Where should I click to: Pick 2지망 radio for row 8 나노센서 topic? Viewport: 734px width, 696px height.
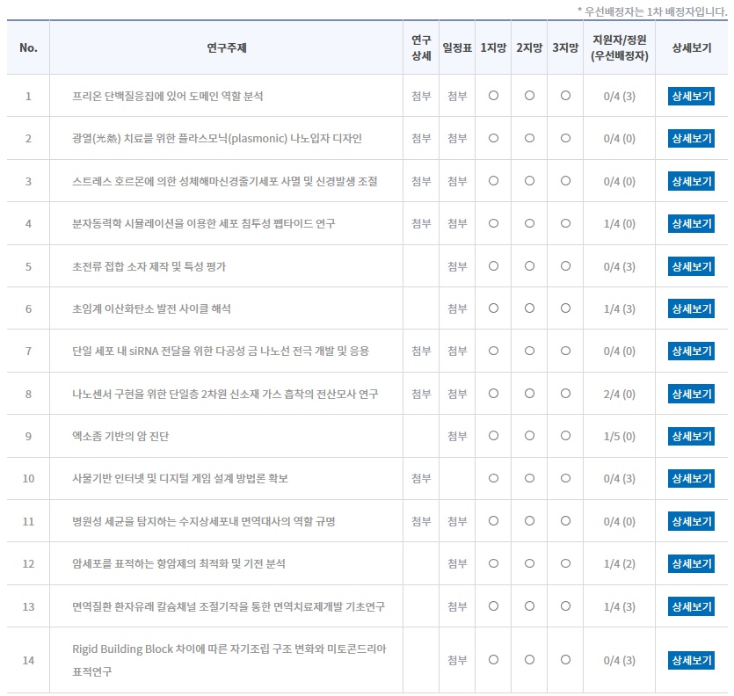click(529, 393)
